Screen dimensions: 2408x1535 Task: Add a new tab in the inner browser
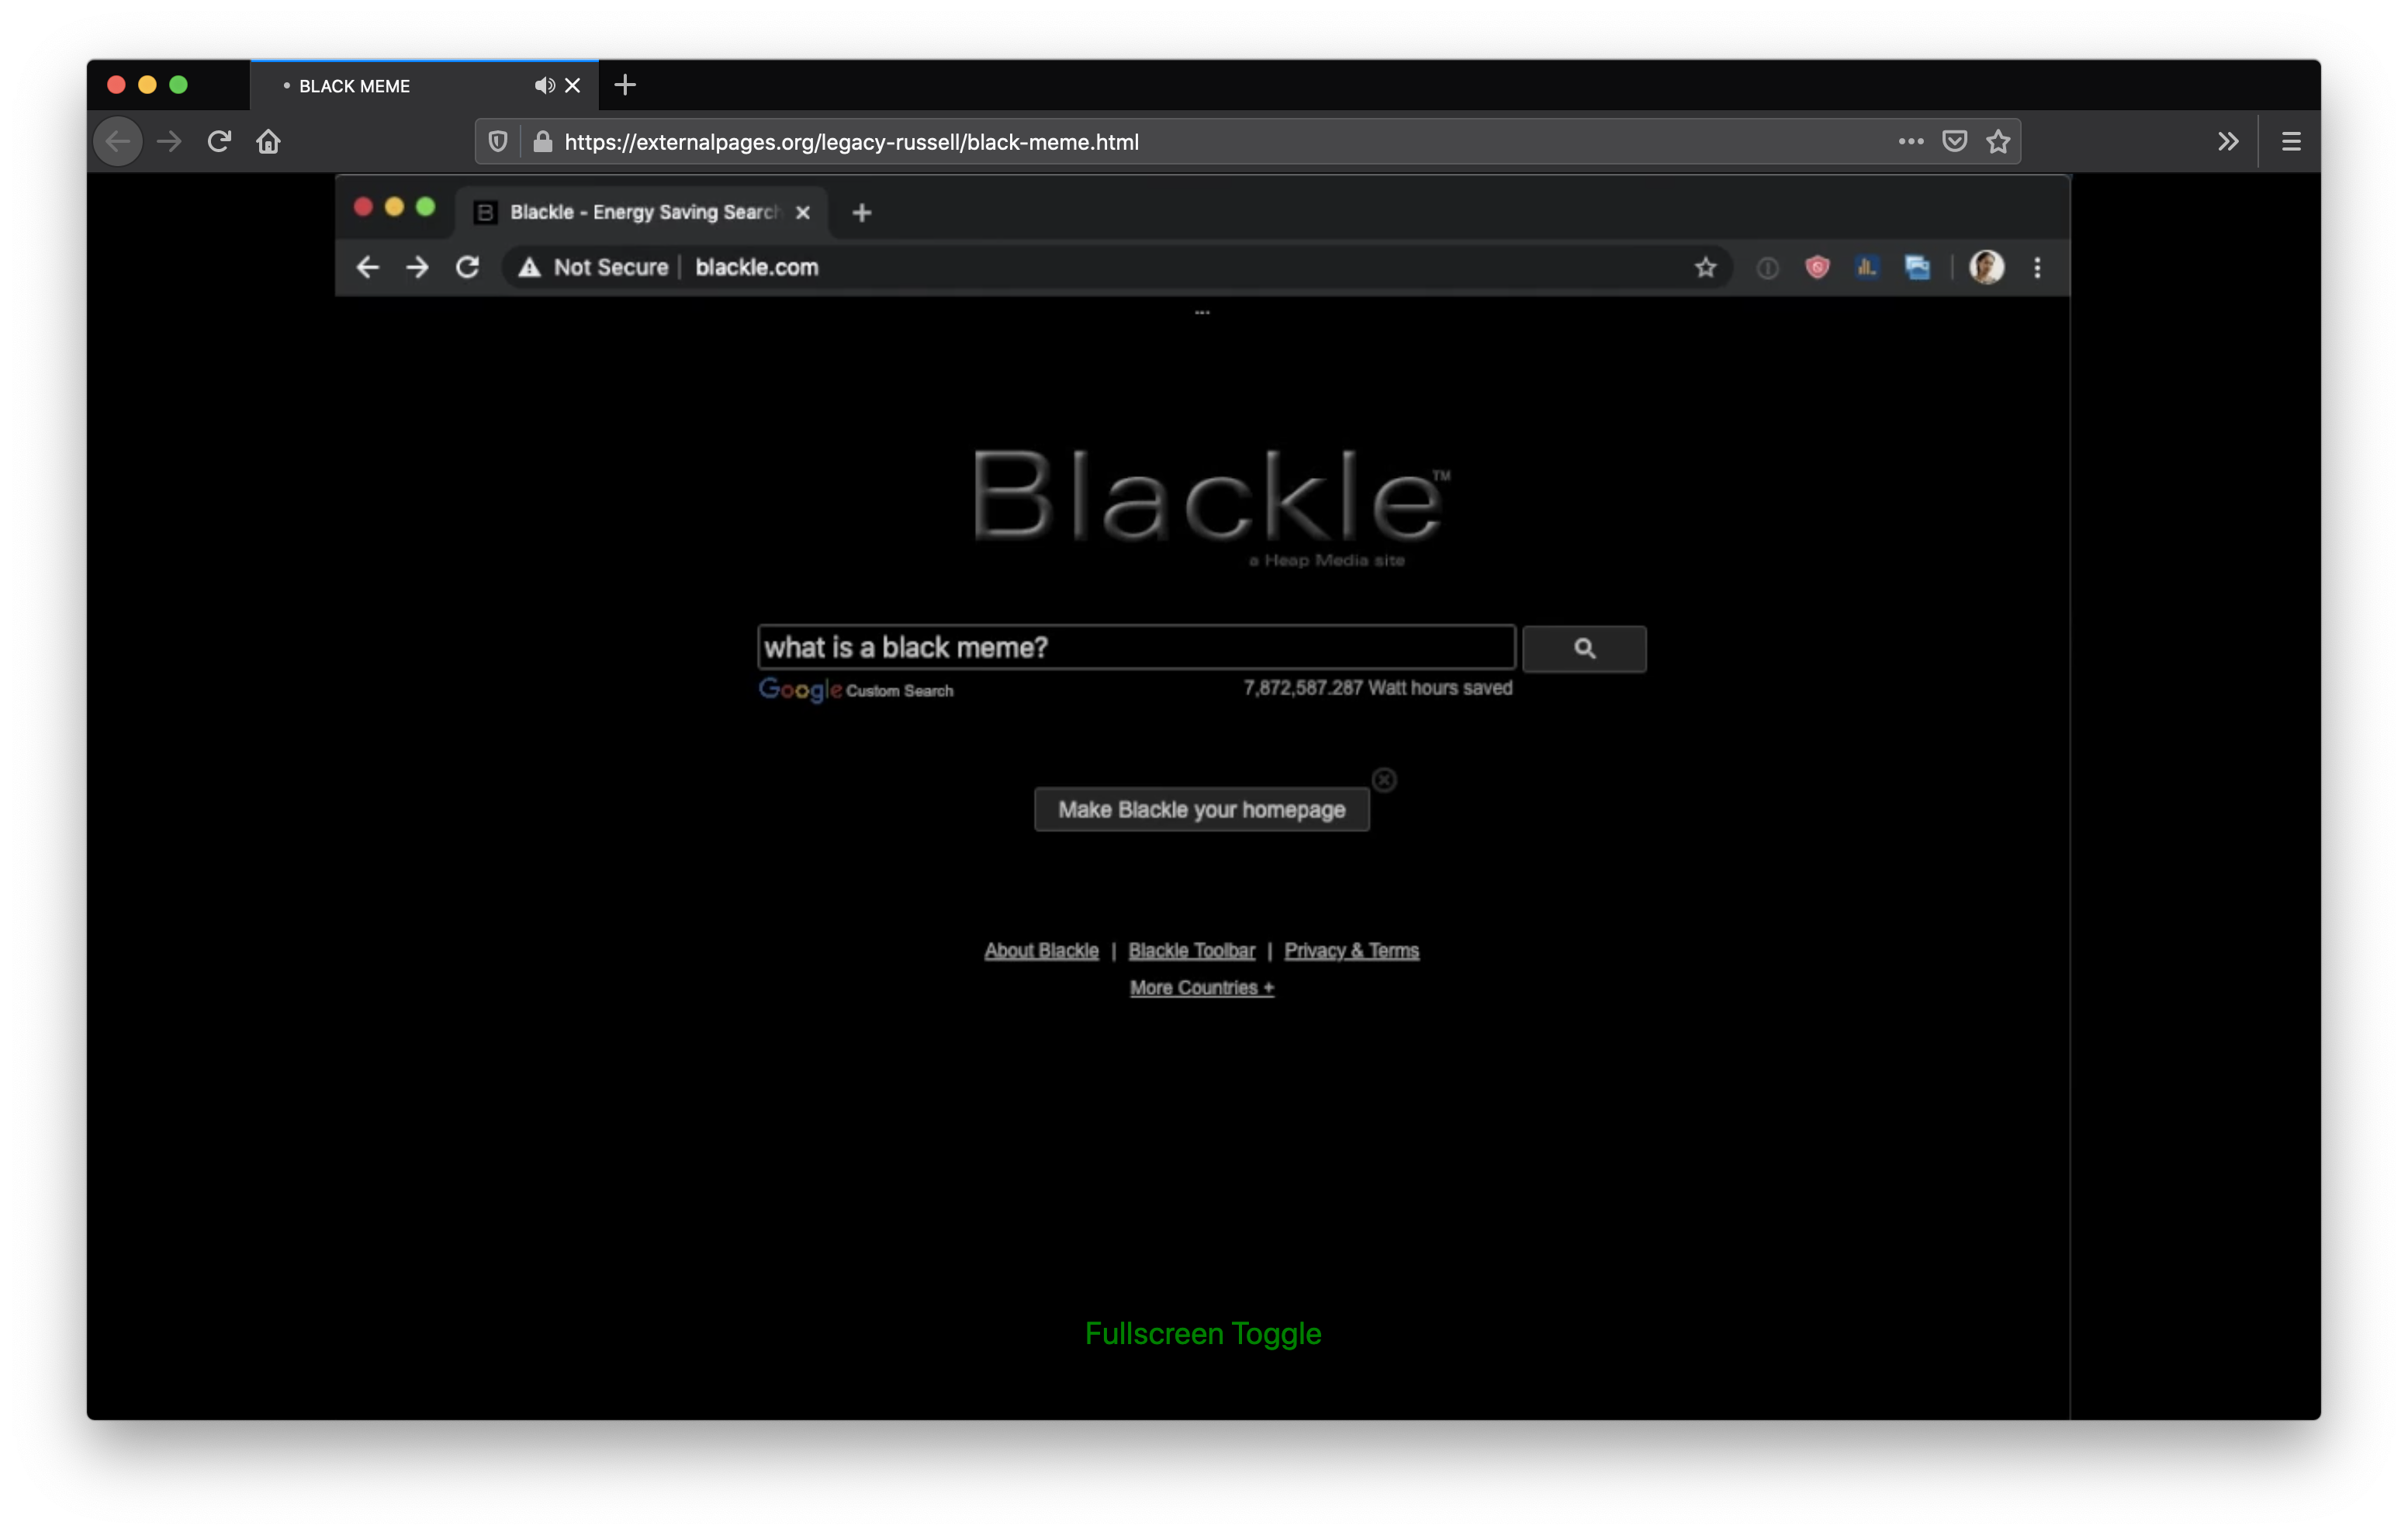(x=862, y=212)
